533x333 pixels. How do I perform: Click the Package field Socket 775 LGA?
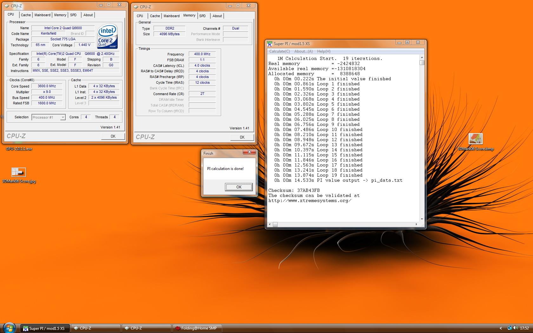[x=63, y=39]
